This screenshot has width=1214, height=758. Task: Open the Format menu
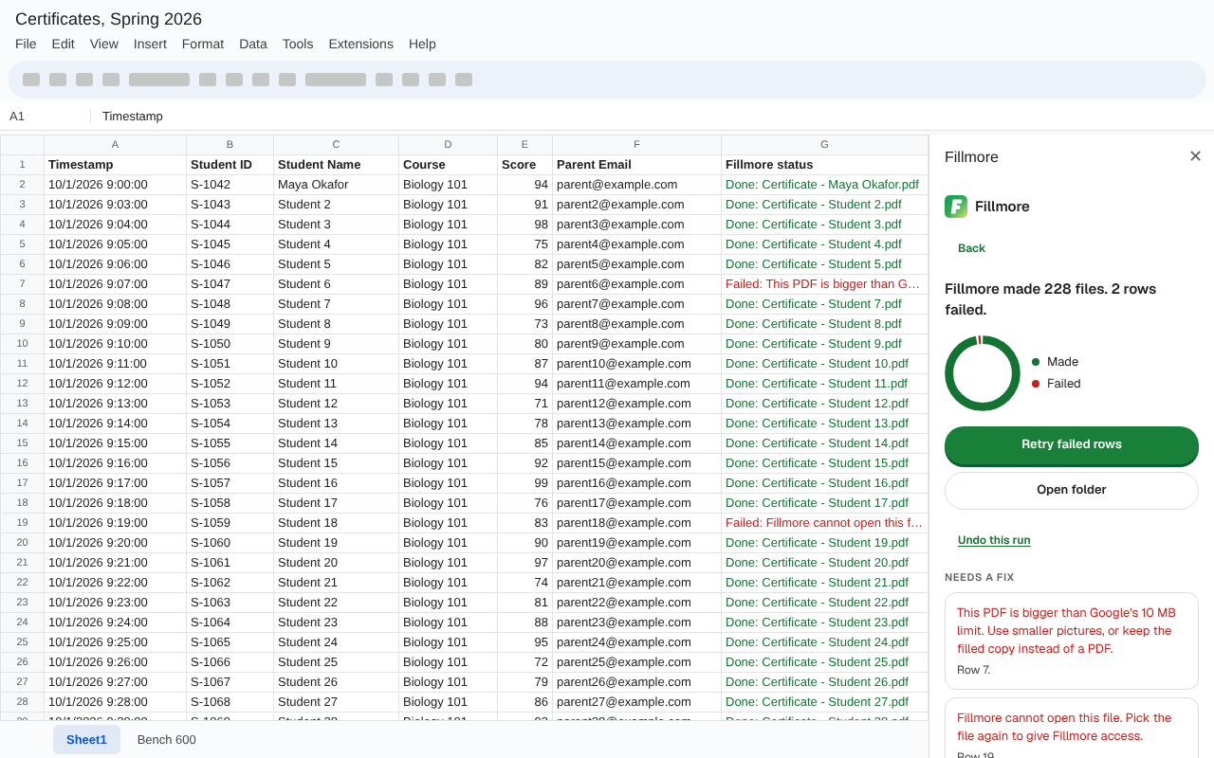tap(203, 44)
